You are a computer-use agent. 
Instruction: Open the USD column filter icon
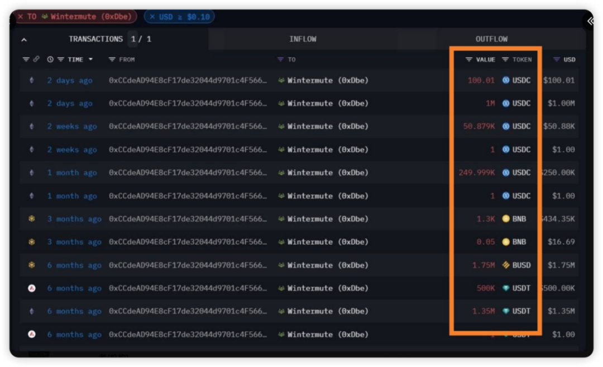tap(557, 60)
